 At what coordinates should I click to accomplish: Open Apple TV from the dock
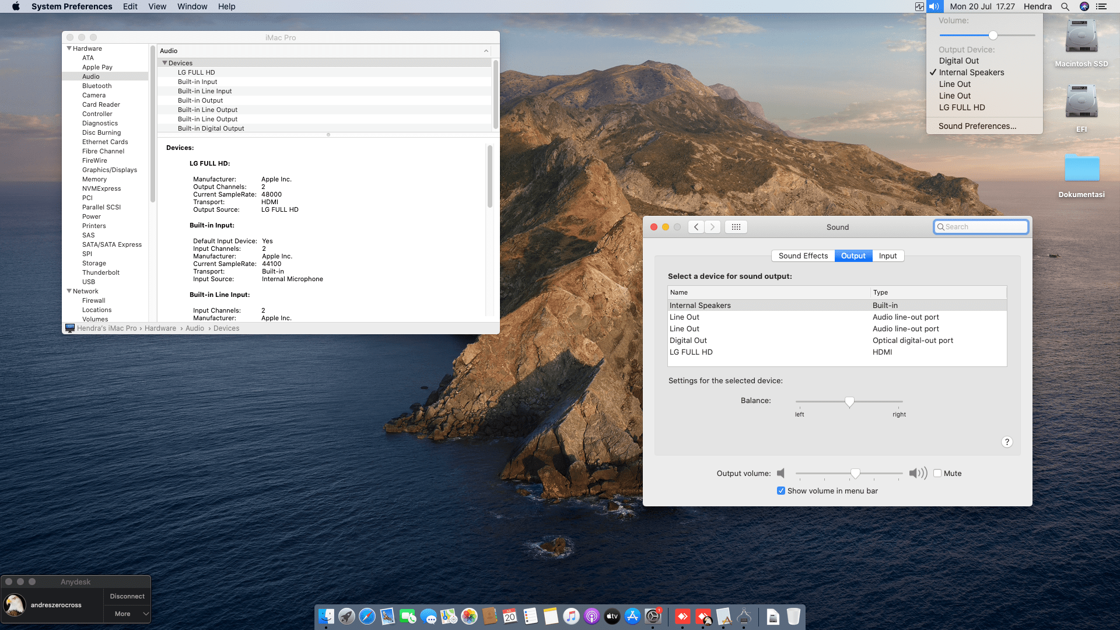(x=612, y=616)
